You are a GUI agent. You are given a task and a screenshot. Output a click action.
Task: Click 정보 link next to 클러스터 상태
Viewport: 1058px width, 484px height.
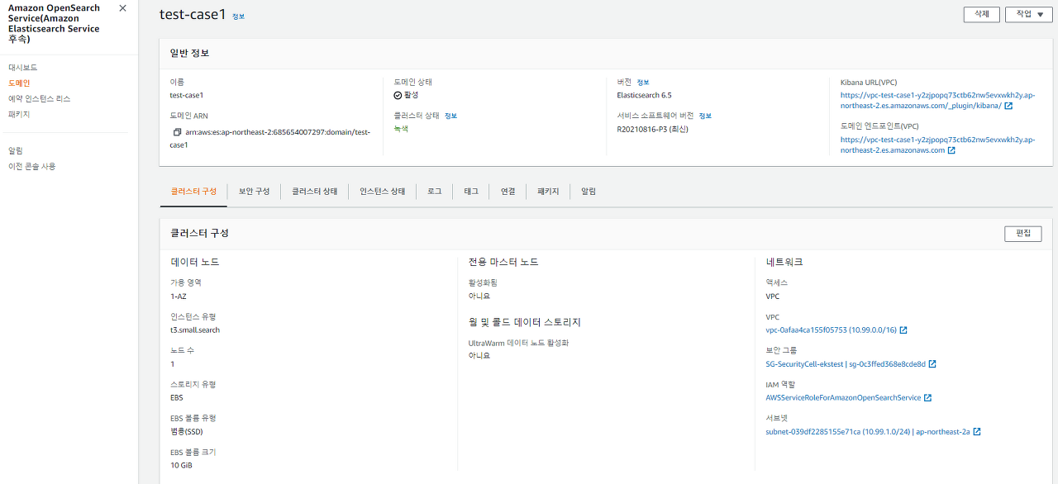click(450, 116)
